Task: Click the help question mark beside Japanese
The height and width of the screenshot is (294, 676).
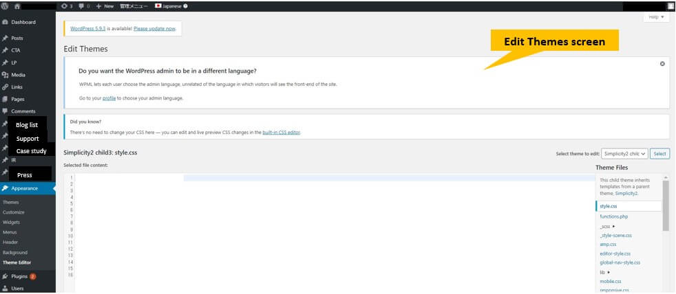Action: pyautogui.click(x=185, y=6)
